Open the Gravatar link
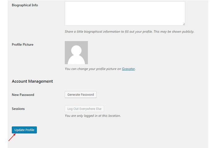The height and width of the screenshot is (148, 216). [x=128, y=69]
